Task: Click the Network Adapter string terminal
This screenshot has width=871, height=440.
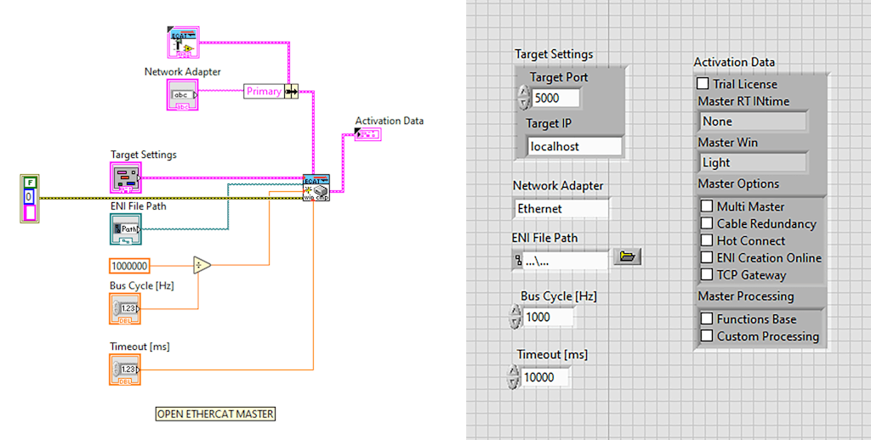Action: click(x=182, y=95)
